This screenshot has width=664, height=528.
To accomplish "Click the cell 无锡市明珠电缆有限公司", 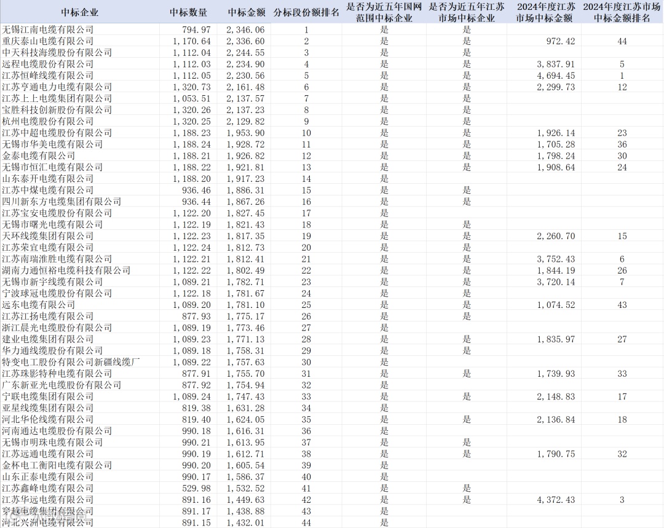I will (x=52, y=442).
